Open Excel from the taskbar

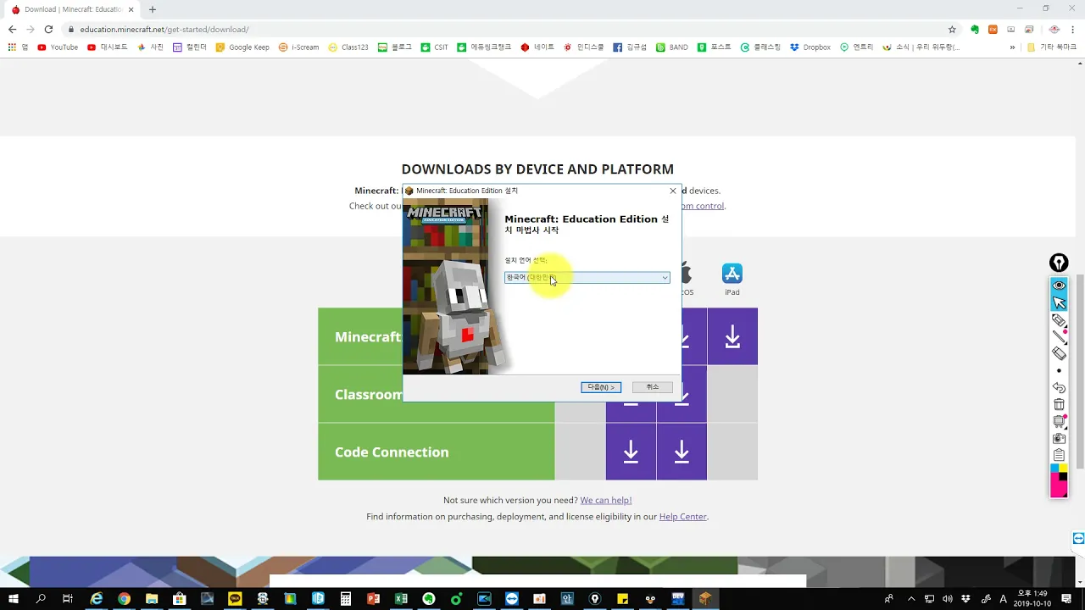(x=400, y=599)
